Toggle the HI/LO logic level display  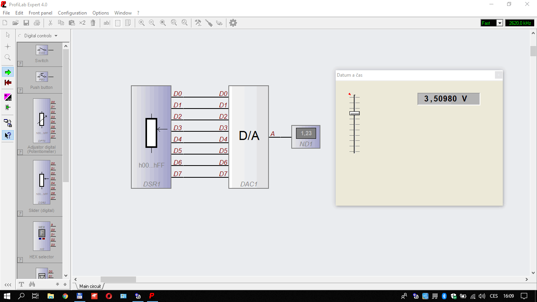(x=8, y=97)
